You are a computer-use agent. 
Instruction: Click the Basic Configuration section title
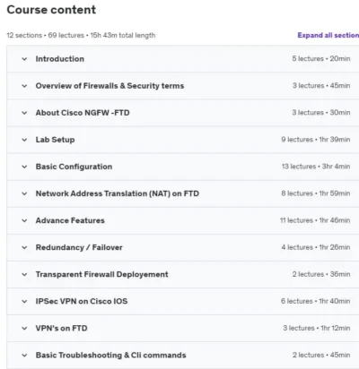tap(74, 167)
